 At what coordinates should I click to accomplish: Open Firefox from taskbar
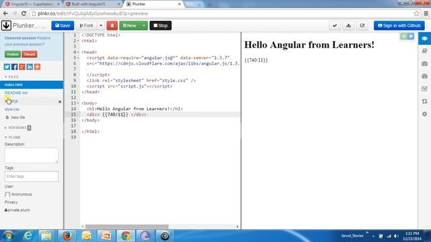pyautogui.click(x=67, y=236)
